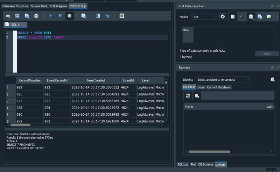Screen dimensions: 280x172
Task: Sort by Level column header
Action: coord(146,80)
